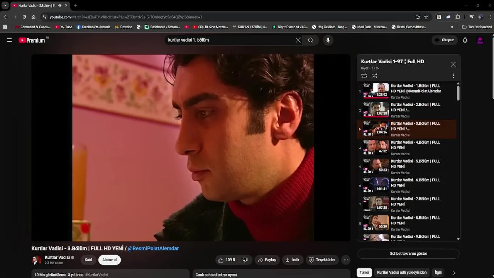Open the tab search dropdown arrow

5,5
